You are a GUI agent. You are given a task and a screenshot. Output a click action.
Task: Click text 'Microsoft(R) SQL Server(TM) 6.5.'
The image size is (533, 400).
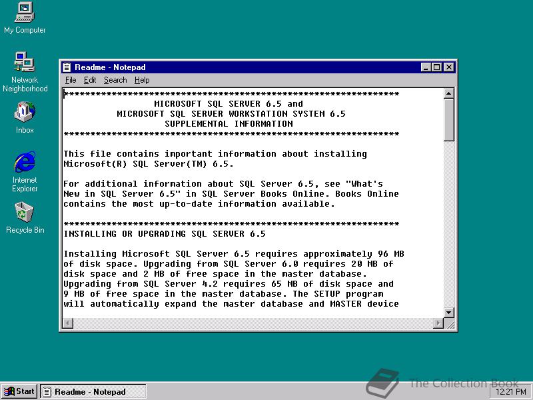(x=149, y=164)
